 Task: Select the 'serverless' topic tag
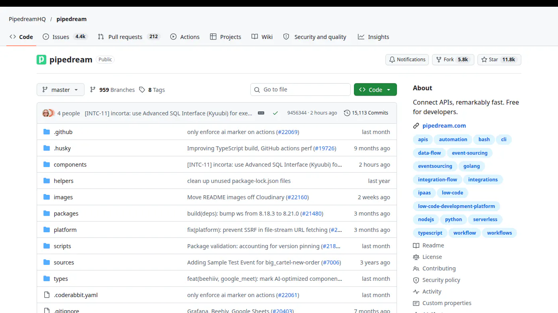[485, 220]
